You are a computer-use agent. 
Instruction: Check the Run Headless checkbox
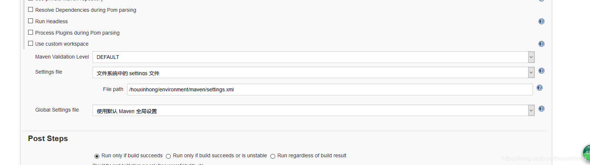click(31, 21)
